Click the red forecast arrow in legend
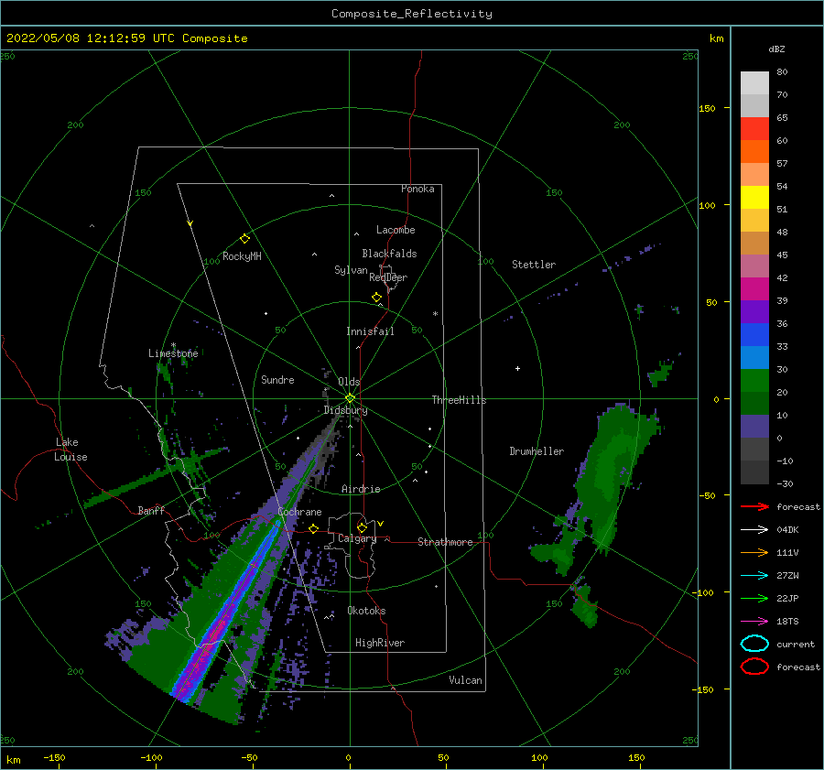 tap(754, 506)
